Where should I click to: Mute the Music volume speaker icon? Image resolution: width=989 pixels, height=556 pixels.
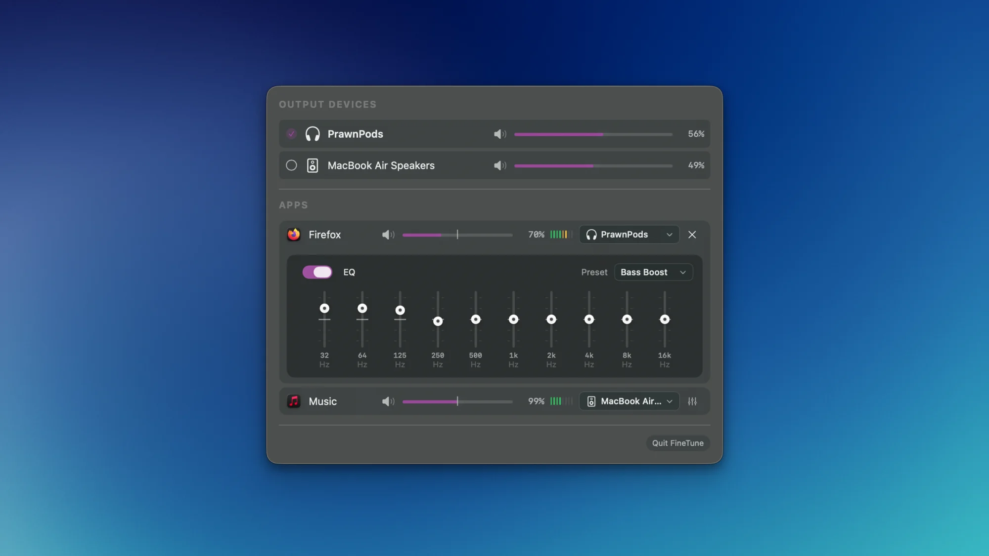pyautogui.click(x=389, y=401)
